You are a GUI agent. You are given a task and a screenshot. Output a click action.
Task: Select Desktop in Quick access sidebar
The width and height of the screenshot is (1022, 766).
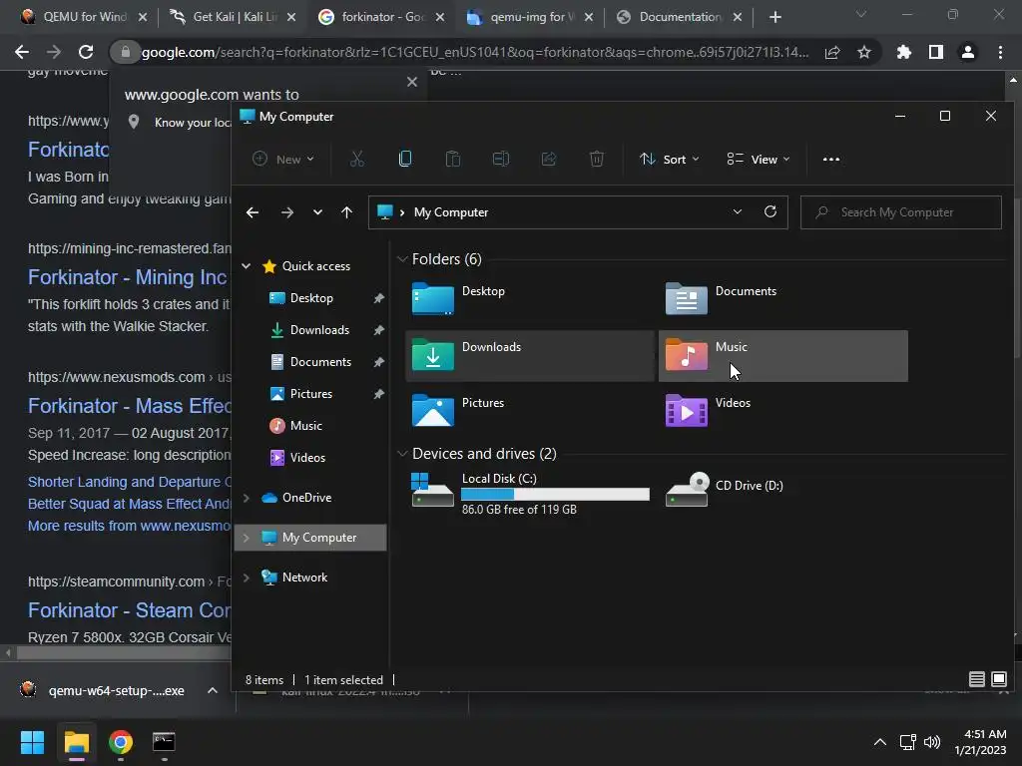311,297
